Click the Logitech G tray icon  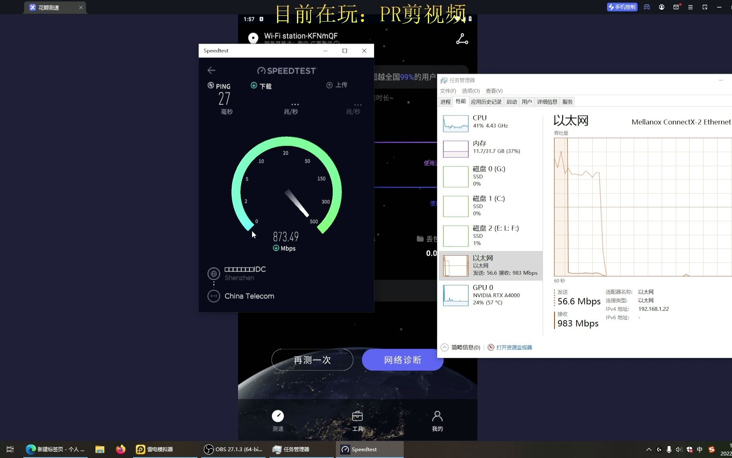659,450
